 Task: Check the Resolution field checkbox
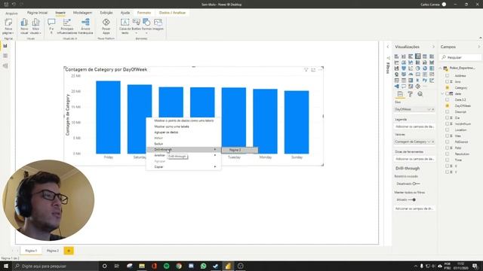(x=448, y=154)
